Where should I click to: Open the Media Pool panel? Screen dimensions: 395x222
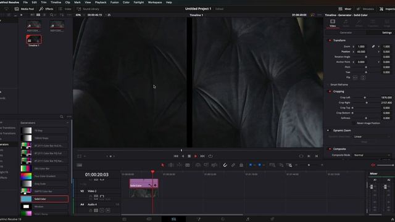[x=24, y=9]
